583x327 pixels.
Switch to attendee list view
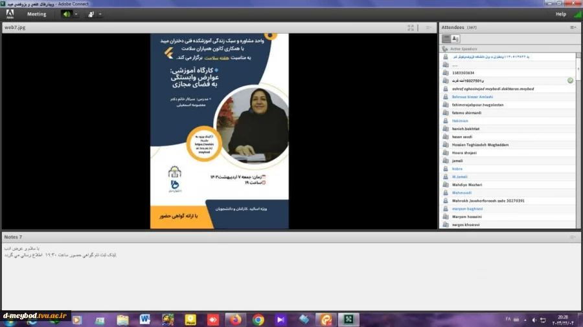click(x=446, y=39)
